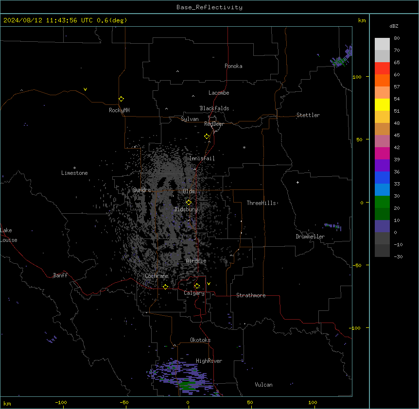Click the Limestone label
419x409 pixels.
coord(74,173)
